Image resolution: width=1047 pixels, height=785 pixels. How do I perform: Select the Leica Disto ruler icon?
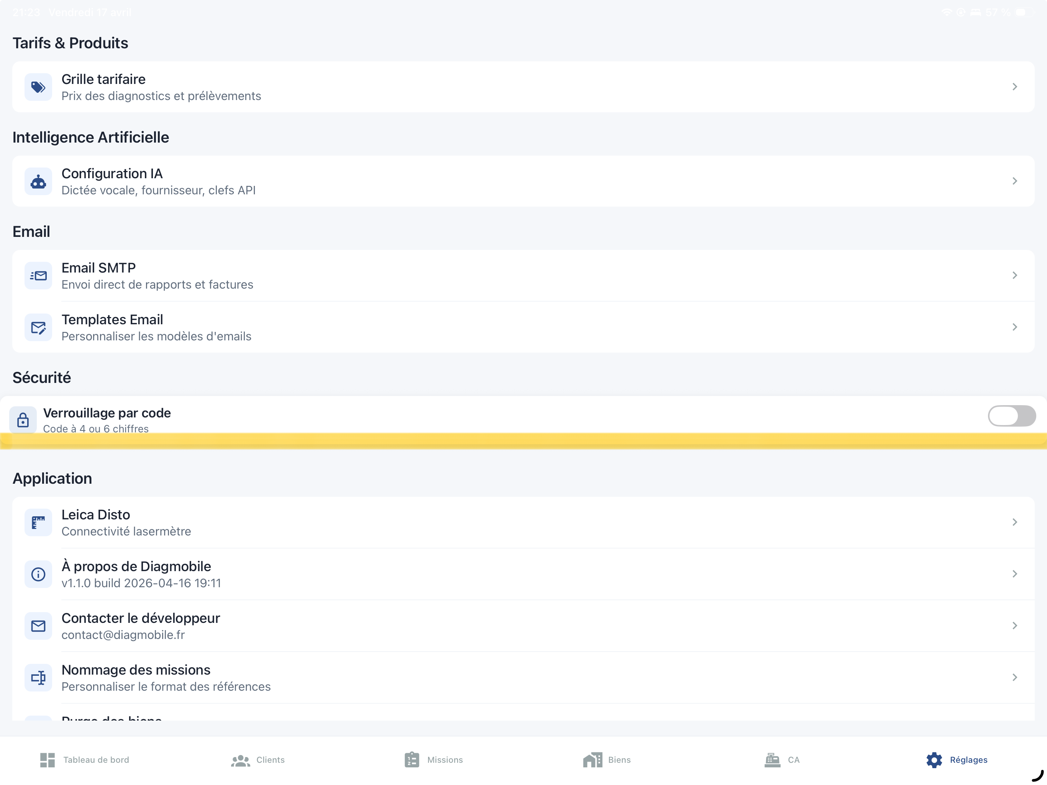38,522
